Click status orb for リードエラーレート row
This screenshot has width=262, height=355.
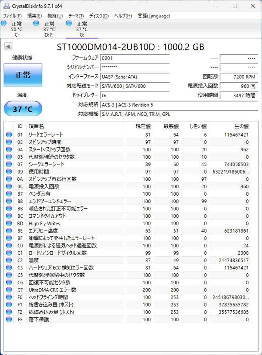click(9, 135)
